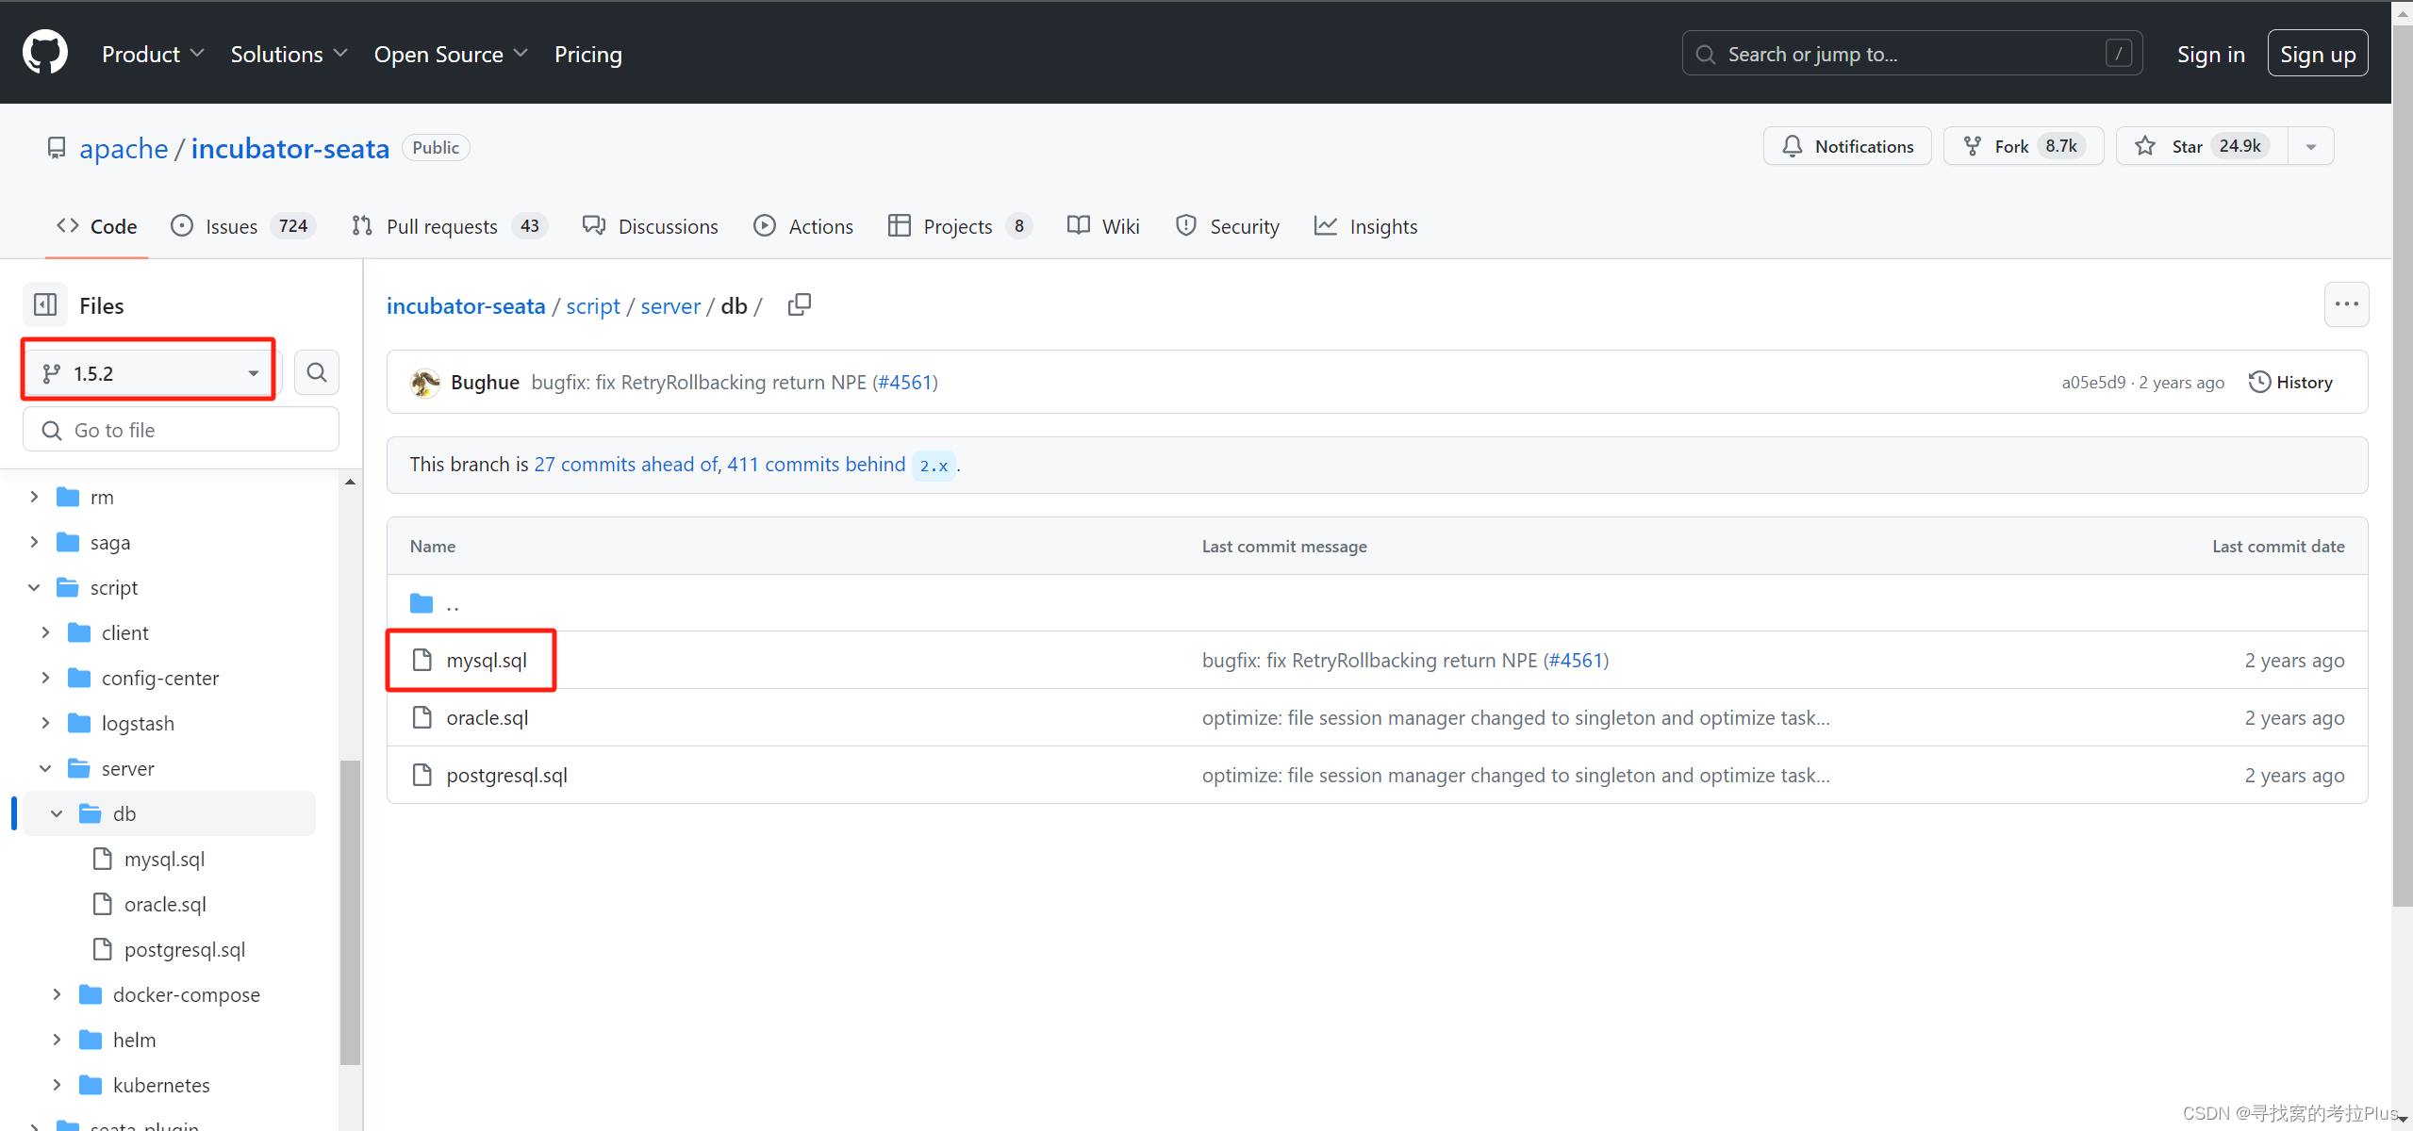Open commit hash a05e5d9
Screen dimensions: 2413x1131
pos(2093,382)
